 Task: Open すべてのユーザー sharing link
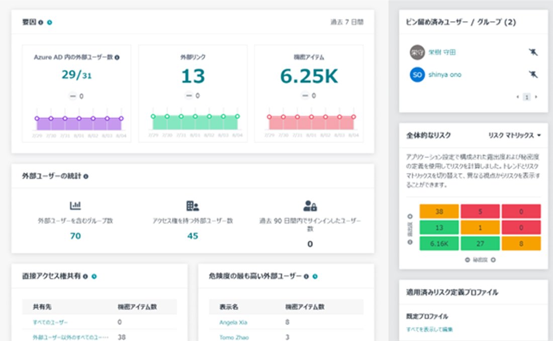pyautogui.click(x=50, y=322)
